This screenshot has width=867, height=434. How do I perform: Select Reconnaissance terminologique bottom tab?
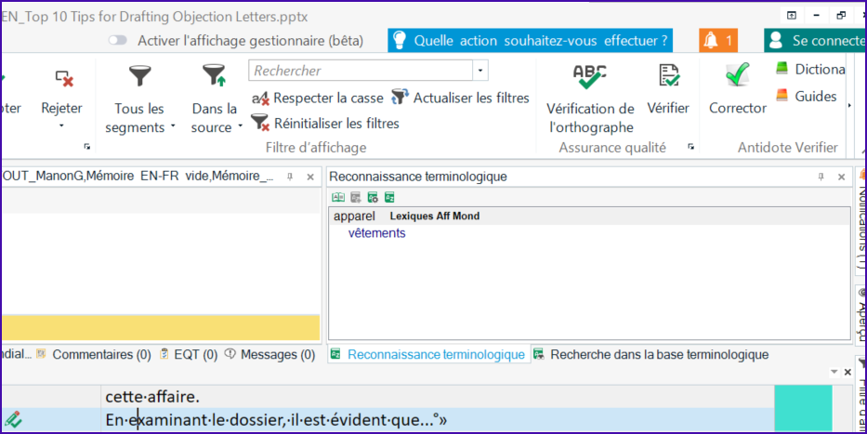coord(429,355)
